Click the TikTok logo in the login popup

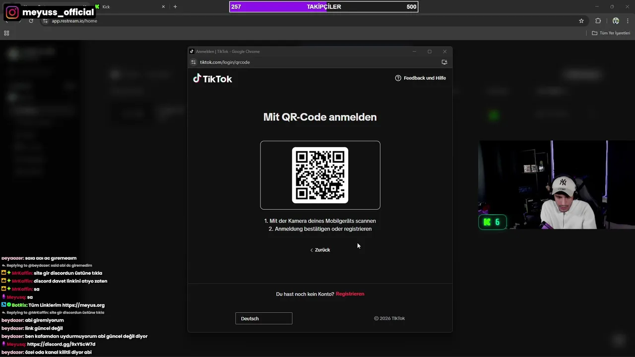[x=212, y=79]
